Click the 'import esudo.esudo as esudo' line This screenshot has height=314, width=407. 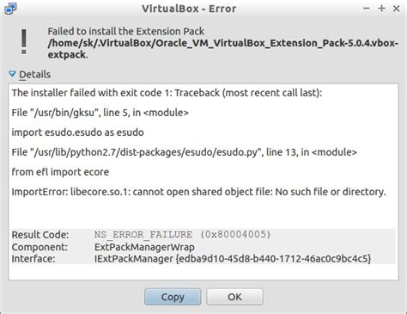[78, 132]
